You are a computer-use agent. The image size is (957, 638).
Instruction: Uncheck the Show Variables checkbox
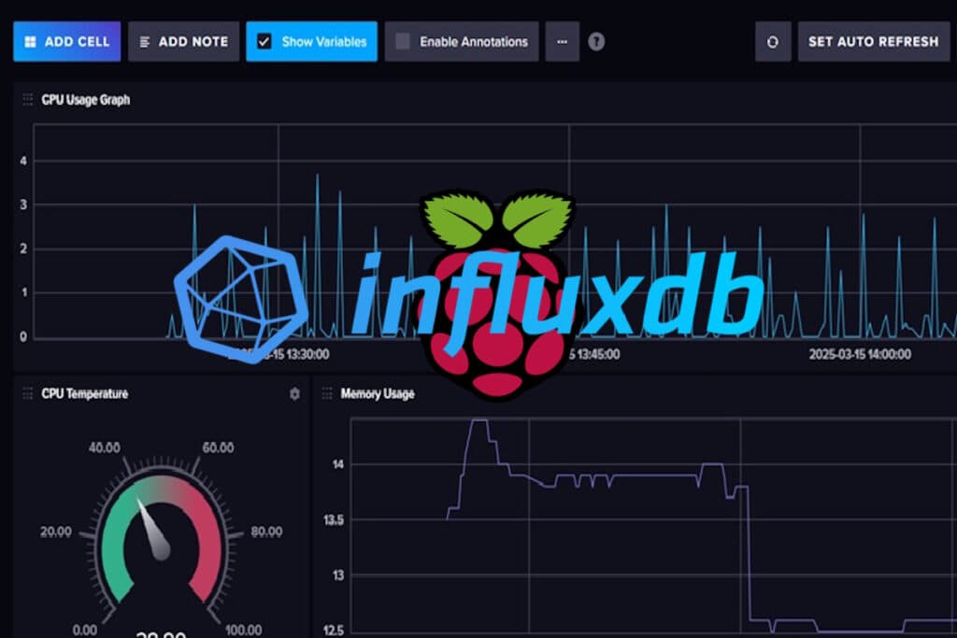click(x=264, y=42)
